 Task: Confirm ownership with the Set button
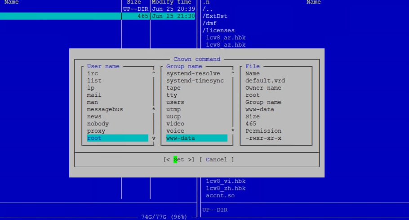point(179,160)
